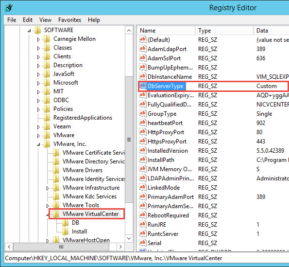Click the HttpProxyPort string value icon
This screenshot has height=267, width=289.
[143, 132]
